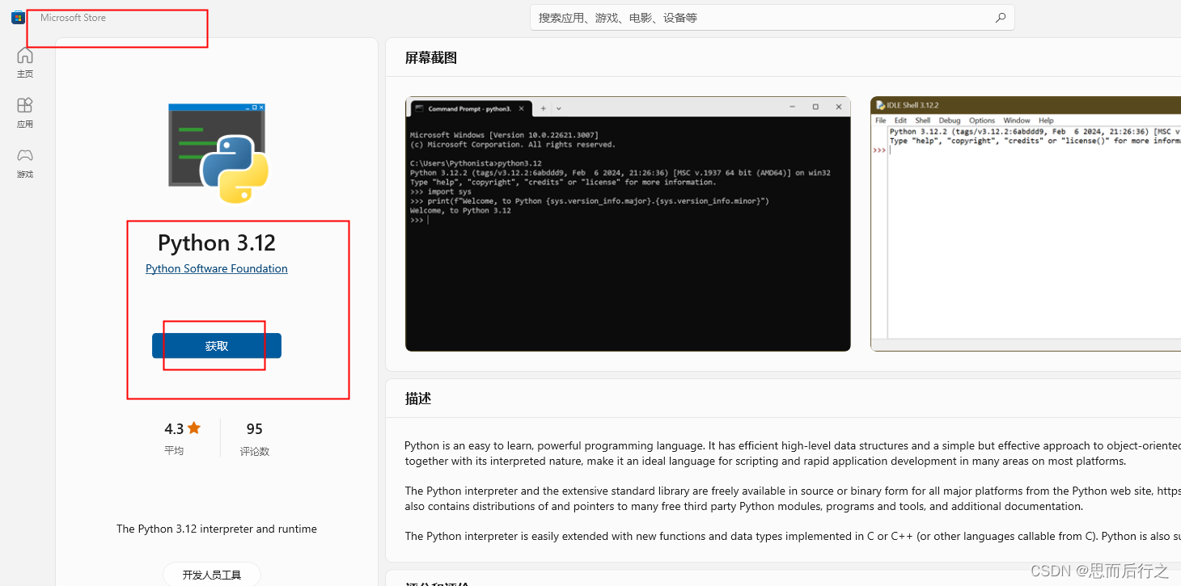The height and width of the screenshot is (586, 1181).
Task: Click the 4.3 average rating value
Action: point(174,428)
